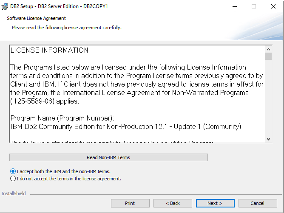Click the DB2 Setup title bar icon
Viewport: 284px width, 213px height.
click(x=5, y=6)
